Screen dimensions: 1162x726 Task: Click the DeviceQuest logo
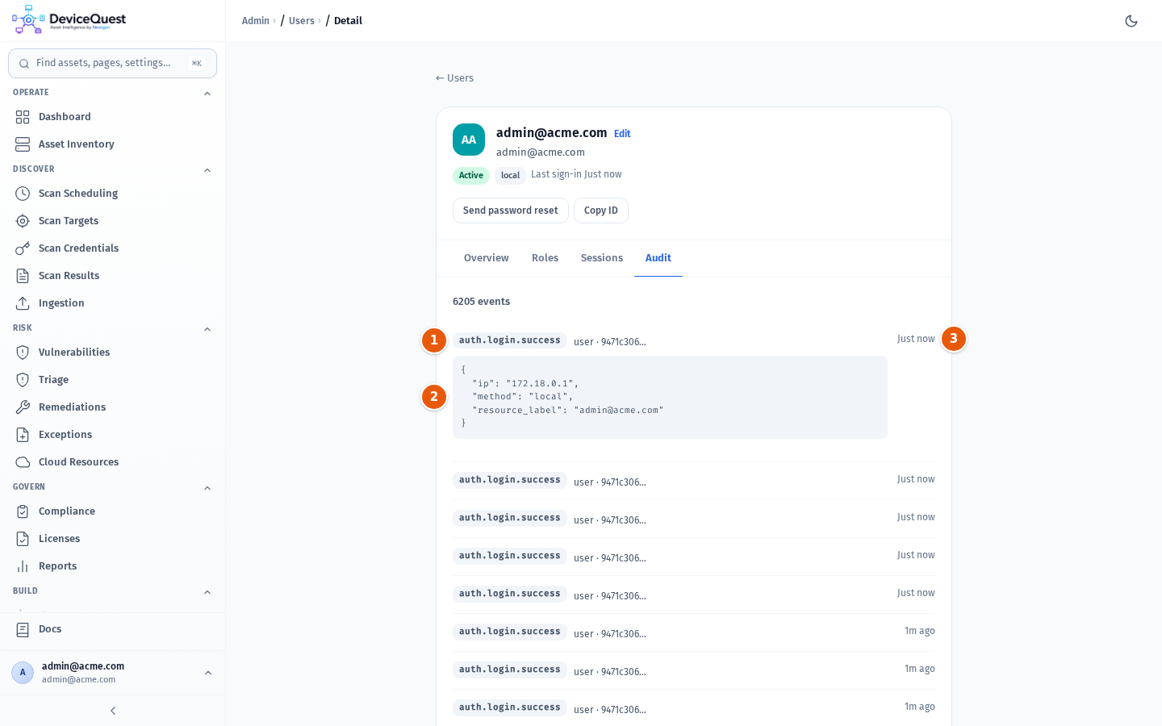click(x=69, y=20)
